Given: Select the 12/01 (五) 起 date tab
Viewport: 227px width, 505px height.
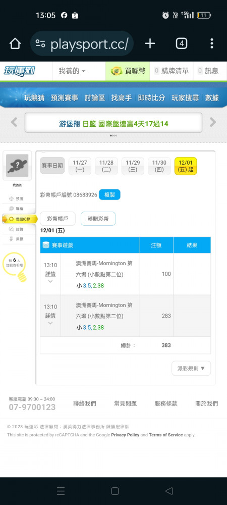Looking at the screenshot, I should (x=186, y=166).
